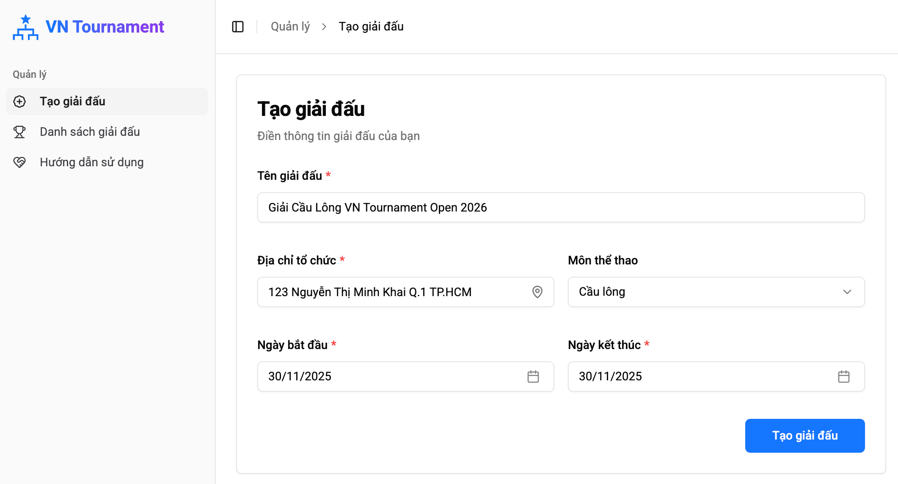Focus the Địa chỉ tổ chức address input
This screenshot has width=898, height=484.
point(405,292)
